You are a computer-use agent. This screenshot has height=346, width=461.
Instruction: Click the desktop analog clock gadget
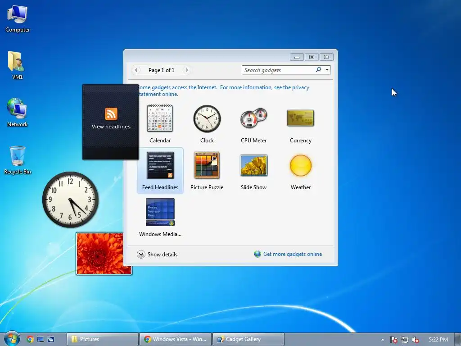[71, 200]
